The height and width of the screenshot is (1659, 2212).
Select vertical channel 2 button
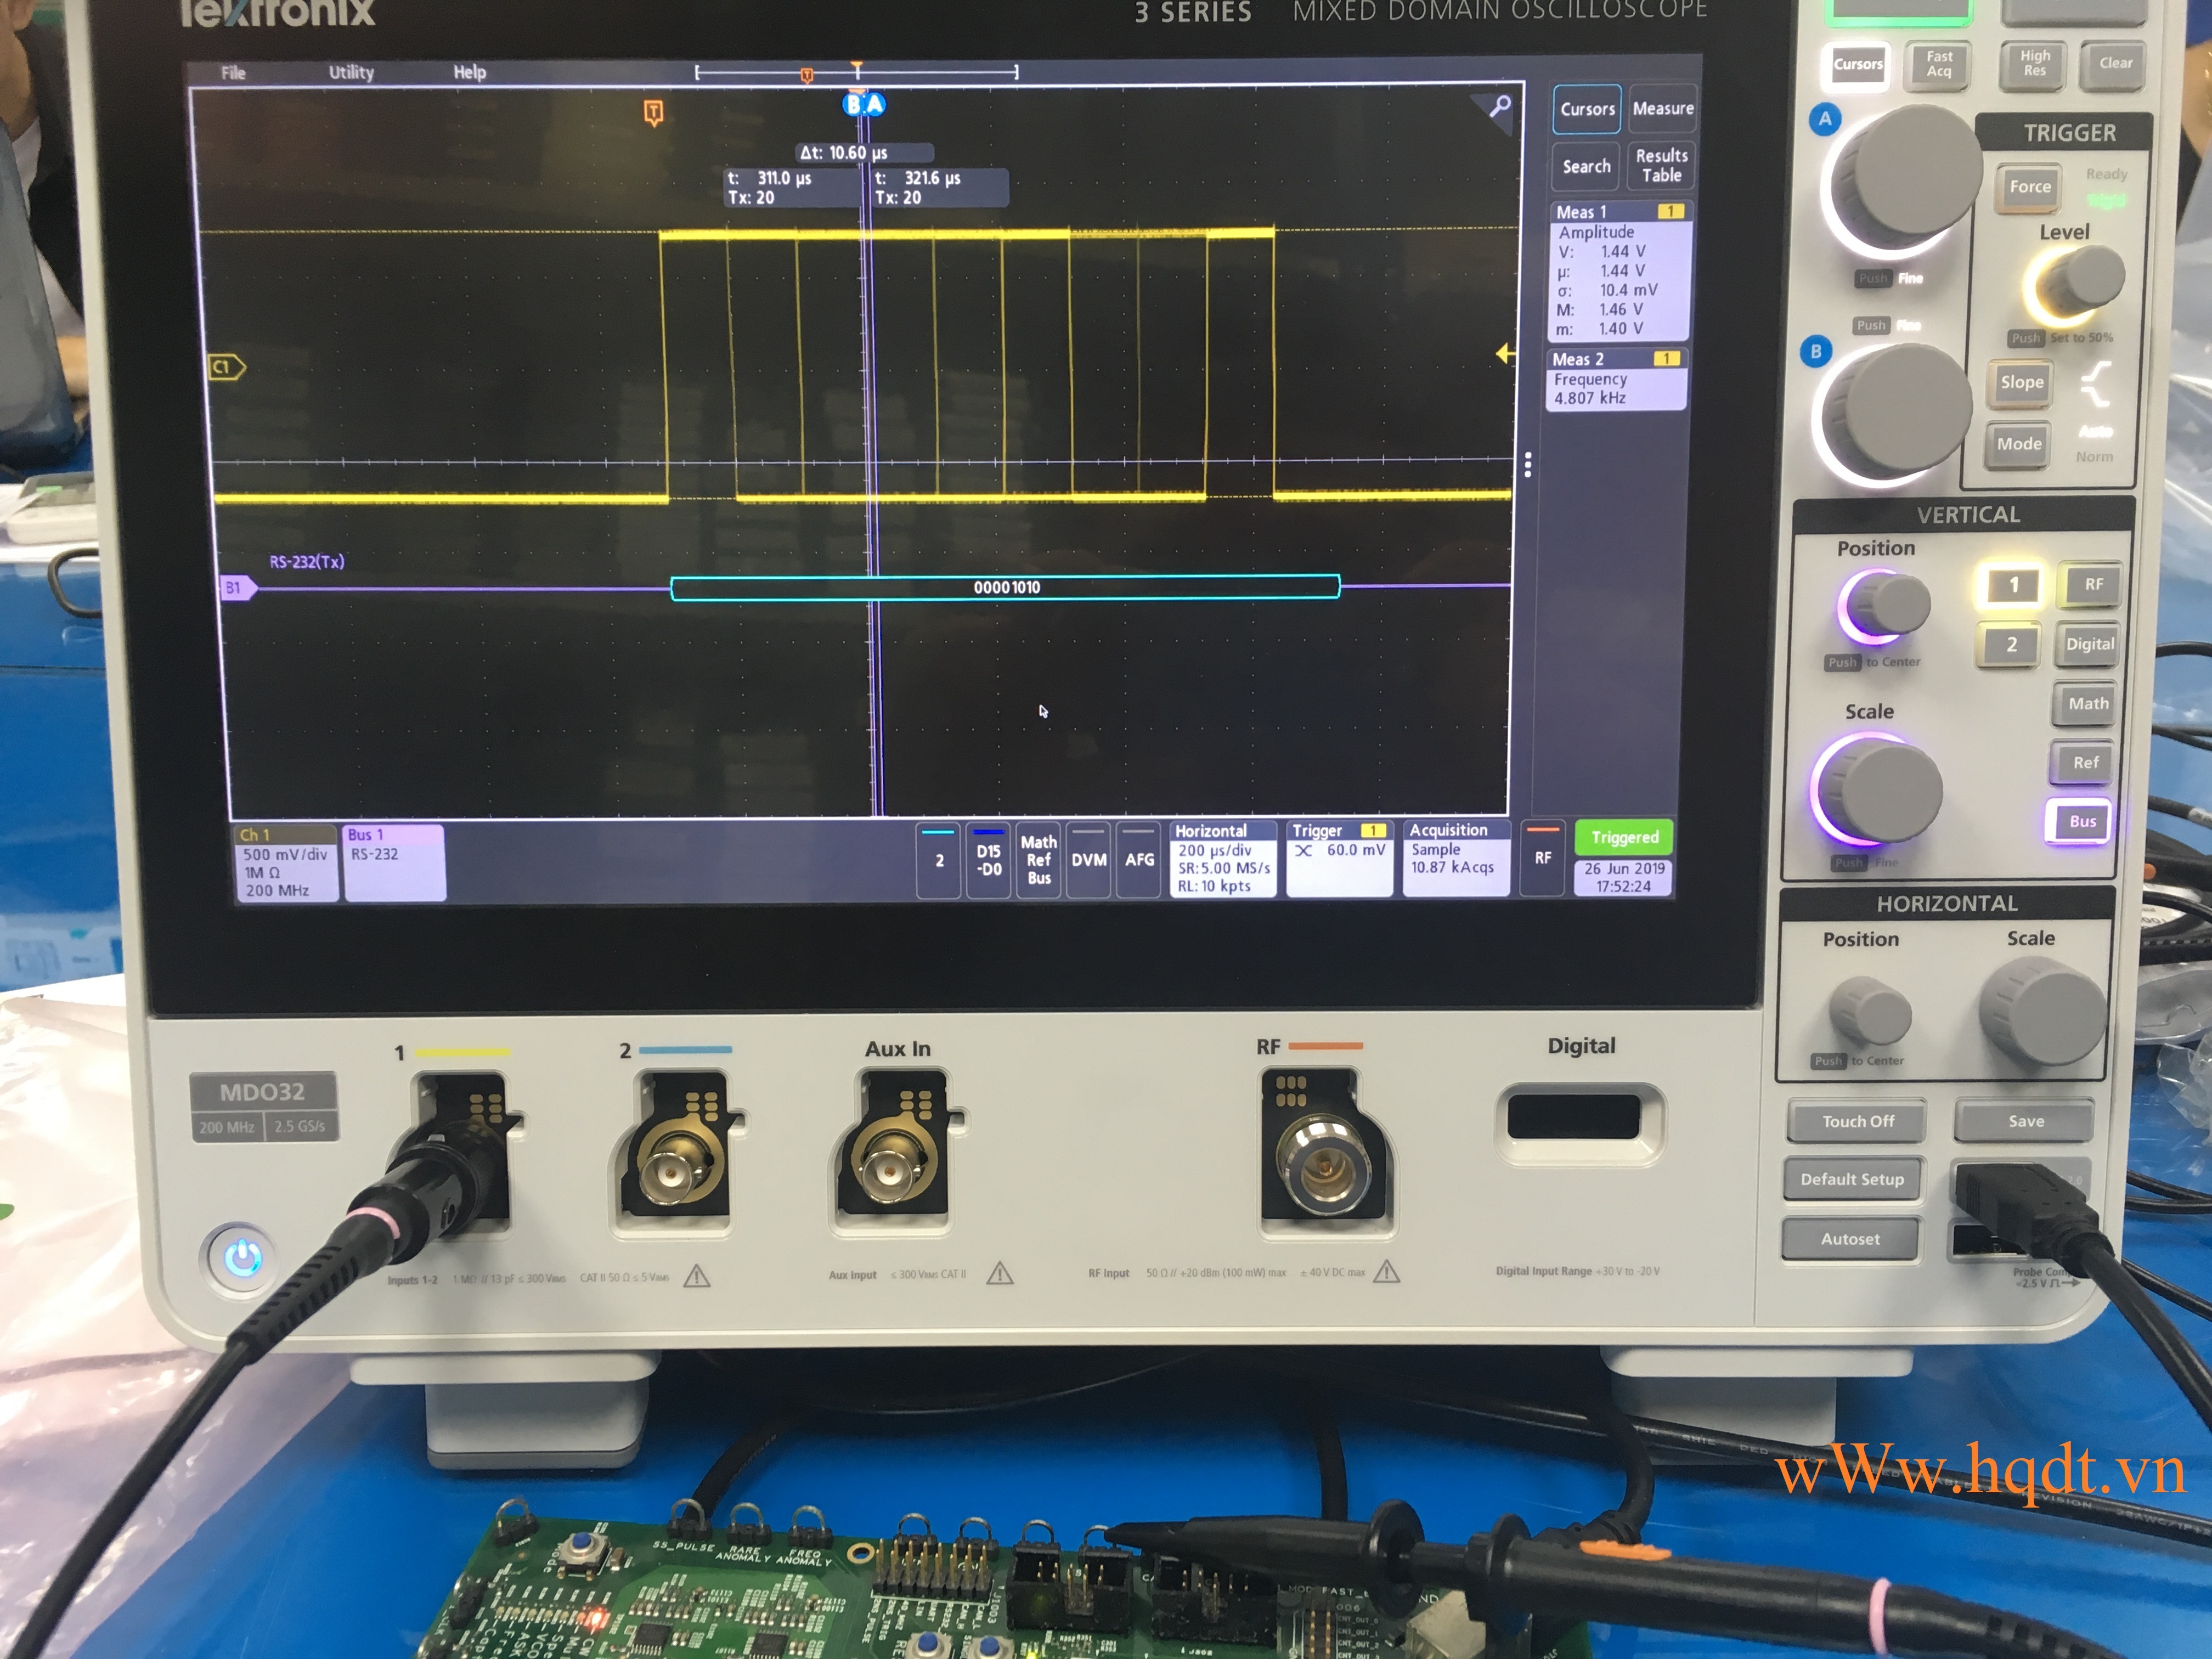pyautogui.click(x=2011, y=645)
